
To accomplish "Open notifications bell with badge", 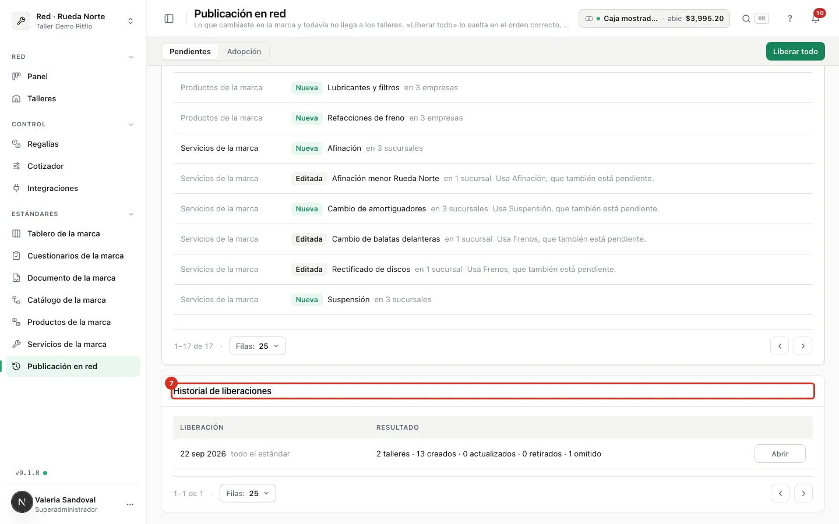I will (816, 19).
